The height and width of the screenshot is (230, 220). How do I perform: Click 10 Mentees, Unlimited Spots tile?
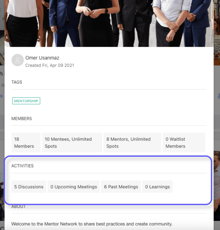(x=72, y=143)
